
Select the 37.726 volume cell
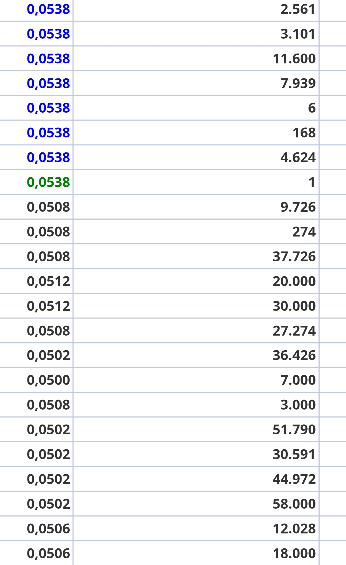[x=294, y=256]
